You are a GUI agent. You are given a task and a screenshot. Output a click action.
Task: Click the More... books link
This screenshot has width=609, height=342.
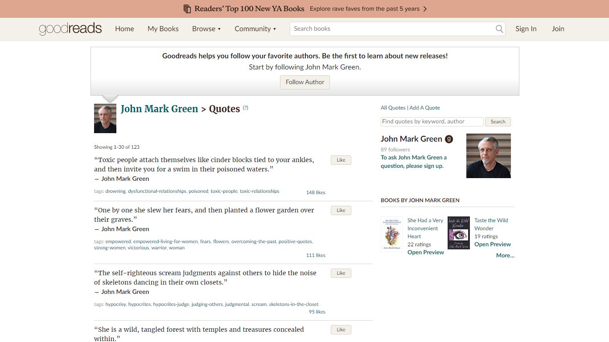point(505,256)
